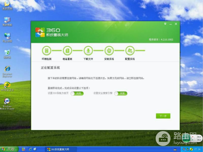Close the 360系统重装大师 window
Image resolution: width=203 pixels, height=152 pixels.
[x=176, y=24]
